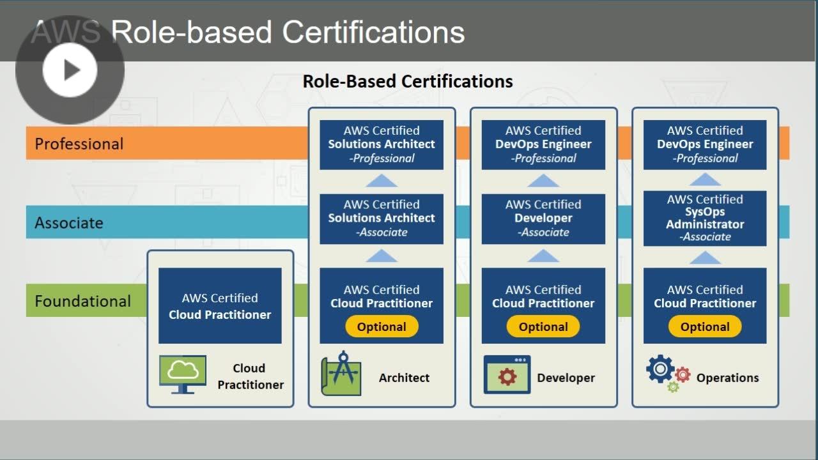Click the arrow above Developer Associate box
818x460 pixels.
pyautogui.click(x=543, y=180)
